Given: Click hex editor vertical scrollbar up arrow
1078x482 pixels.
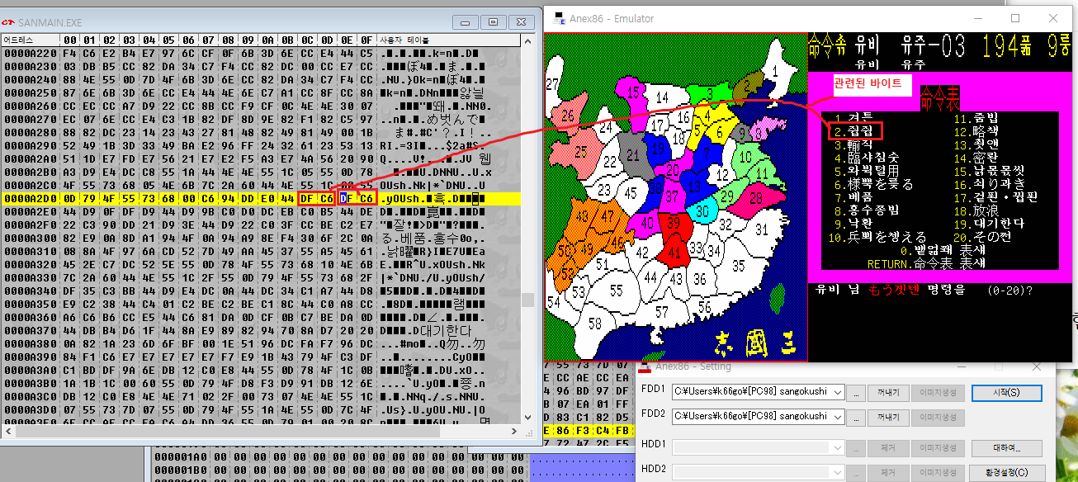Looking at the screenshot, I should tap(527, 40).
